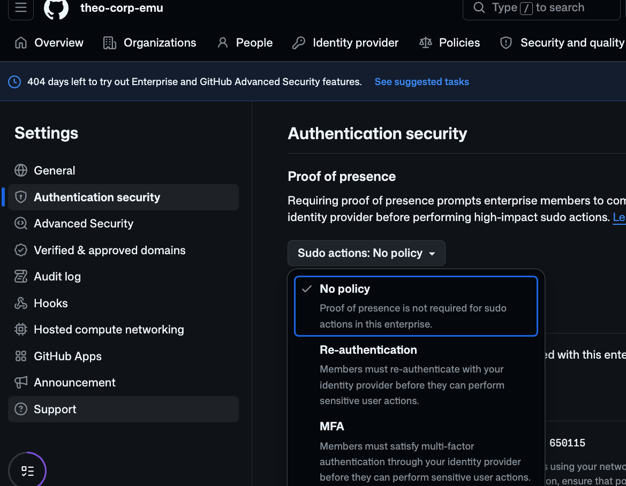Screen dimensions: 626x486
Task: Click the search magnifier icon
Action: [x=479, y=7]
